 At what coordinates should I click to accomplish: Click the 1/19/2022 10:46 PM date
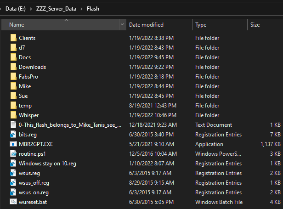click(x=153, y=115)
